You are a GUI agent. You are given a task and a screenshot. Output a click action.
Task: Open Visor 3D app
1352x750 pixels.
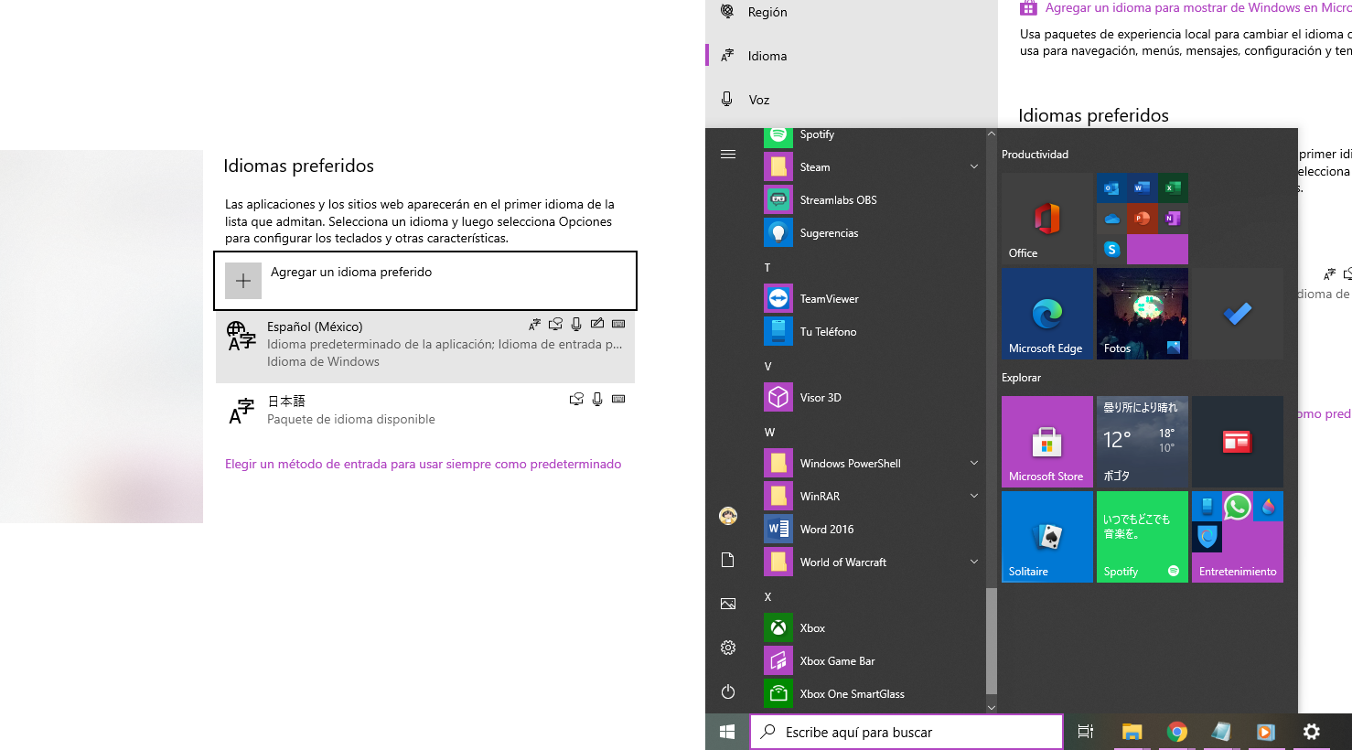click(873, 398)
